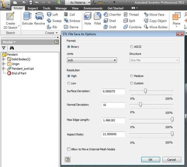Open the Model browser help icon
This screenshot has height=167, width=187.
pyautogui.click(x=56, y=42)
